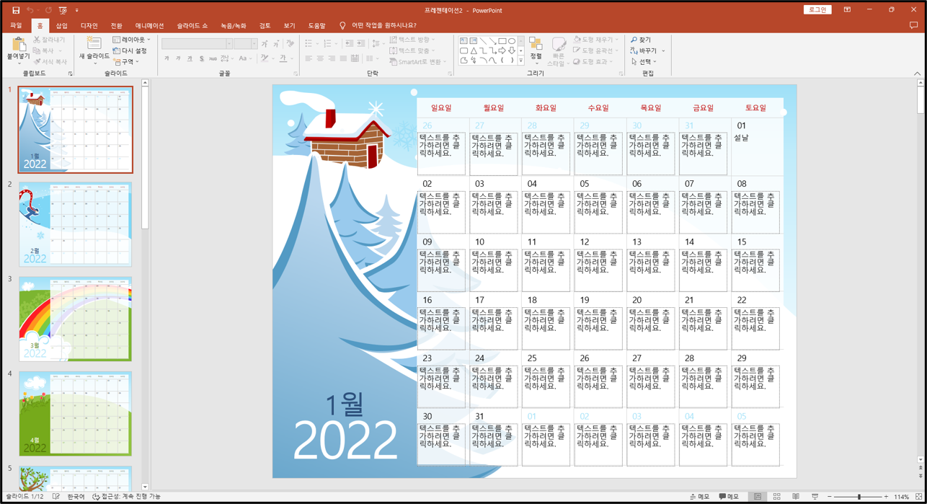Open the 전환 tab
The height and width of the screenshot is (504, 927).
pyautogui.click(x=116, y=25)
